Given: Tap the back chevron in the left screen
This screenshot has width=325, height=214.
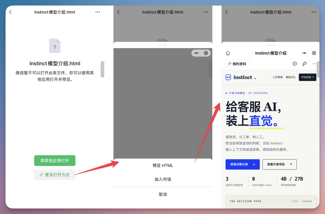Looking at the screenshot, I should [10, 12].
